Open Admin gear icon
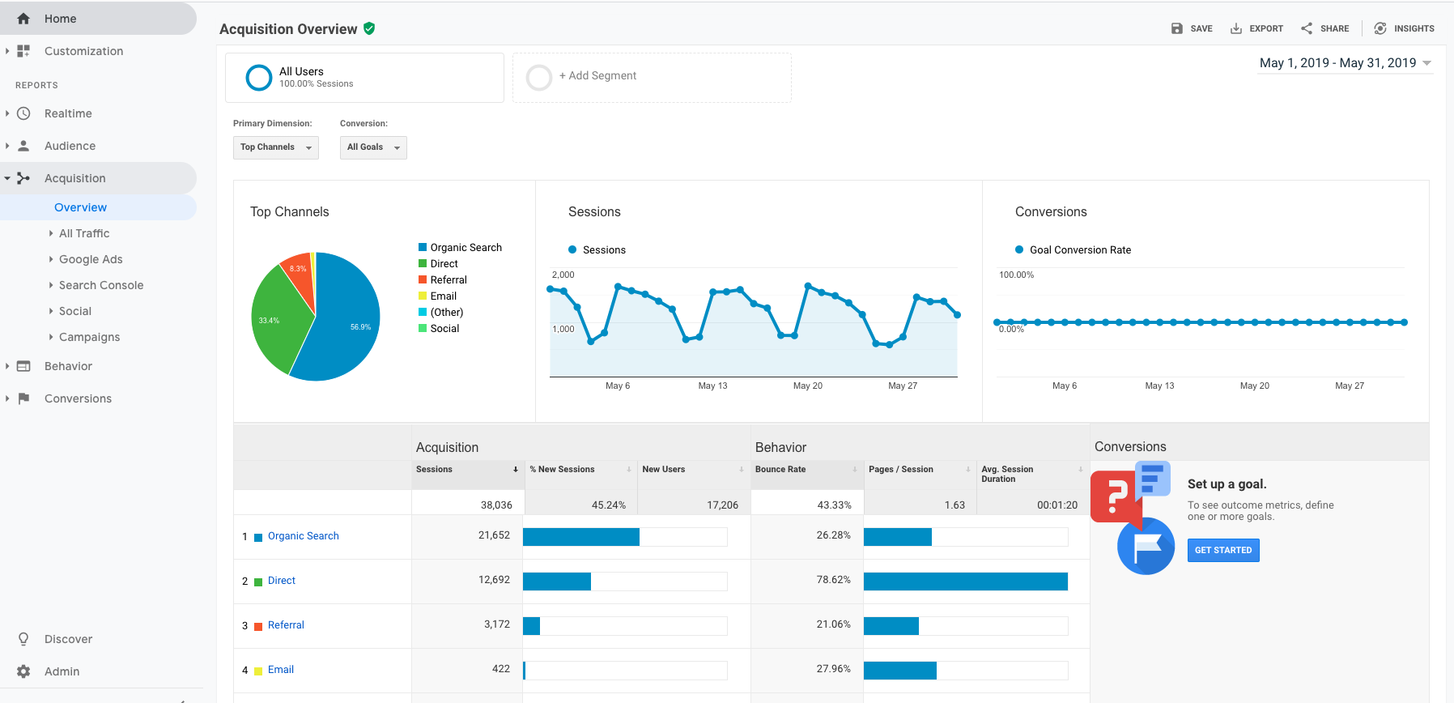This screenshot has height=703, width=1454. tap(23, 671)
